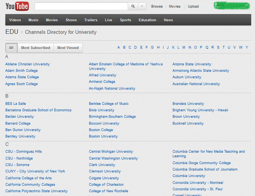Viewport: 255px width, 196px height.
Task: Open Adam Smith College channel
Action: pyautogui.click(x=21, y=71)
